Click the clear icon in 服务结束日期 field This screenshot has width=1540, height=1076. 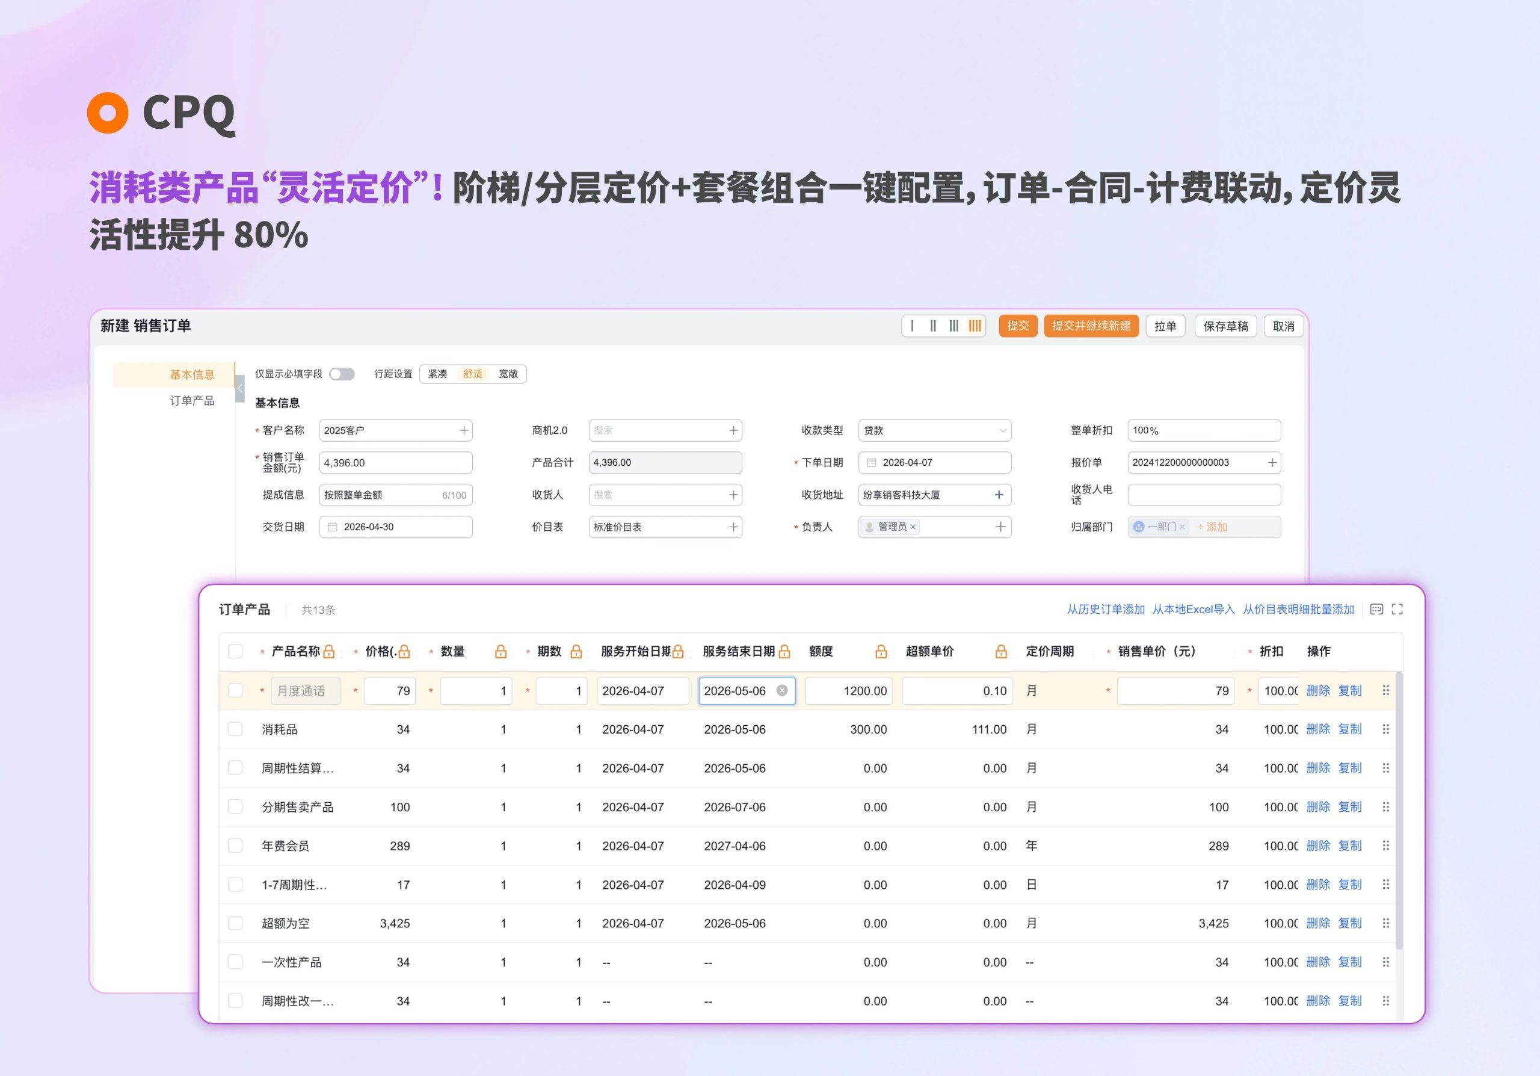point(782,690)
